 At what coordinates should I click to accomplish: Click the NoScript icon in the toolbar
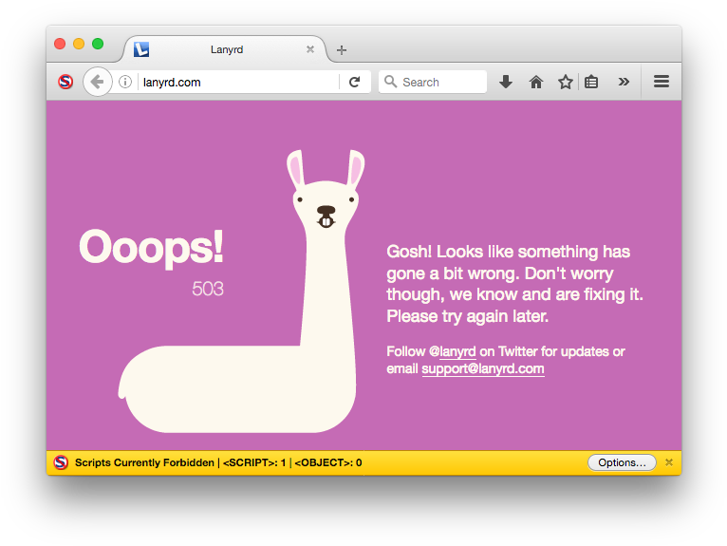65,82
